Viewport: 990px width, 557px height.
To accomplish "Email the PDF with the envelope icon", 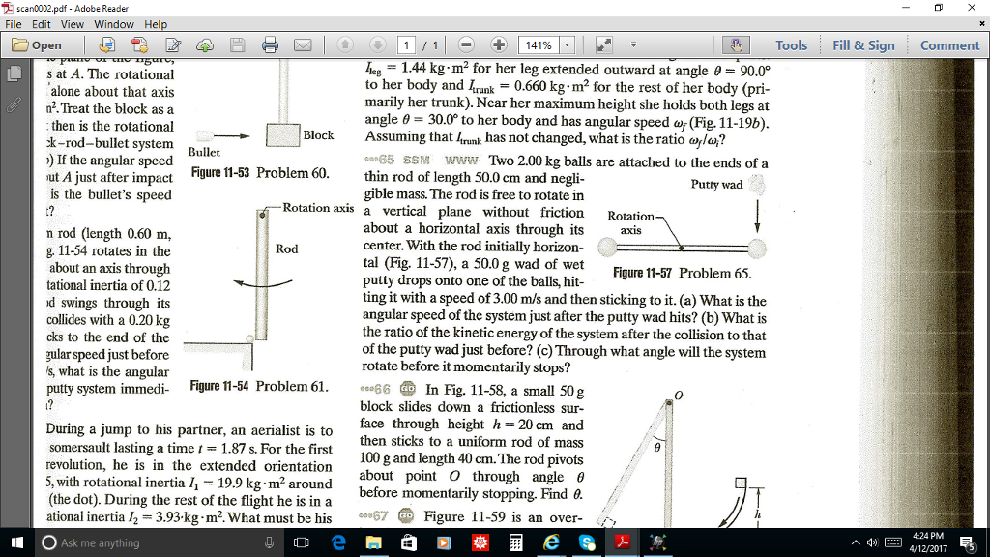I will (302, 44).
